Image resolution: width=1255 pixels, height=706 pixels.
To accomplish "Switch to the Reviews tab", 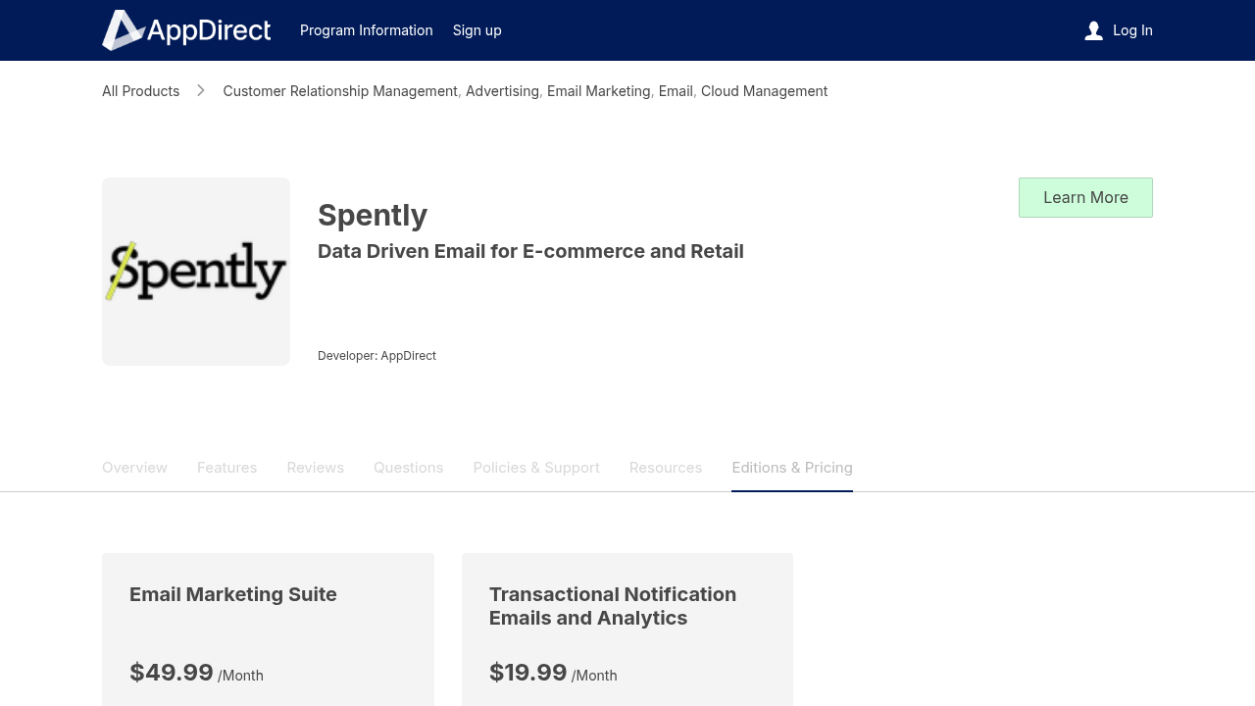I will pos(316,468).
